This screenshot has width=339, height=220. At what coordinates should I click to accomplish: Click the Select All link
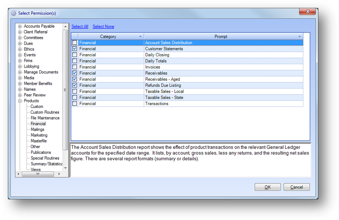point(80,26)
